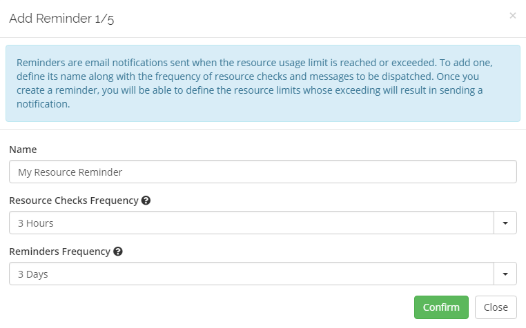Open the combo box showing "3 Hours"

(252, 223)
